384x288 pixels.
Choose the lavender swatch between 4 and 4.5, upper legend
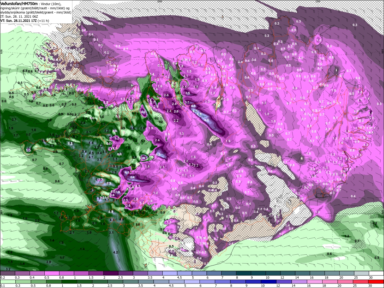170,274
